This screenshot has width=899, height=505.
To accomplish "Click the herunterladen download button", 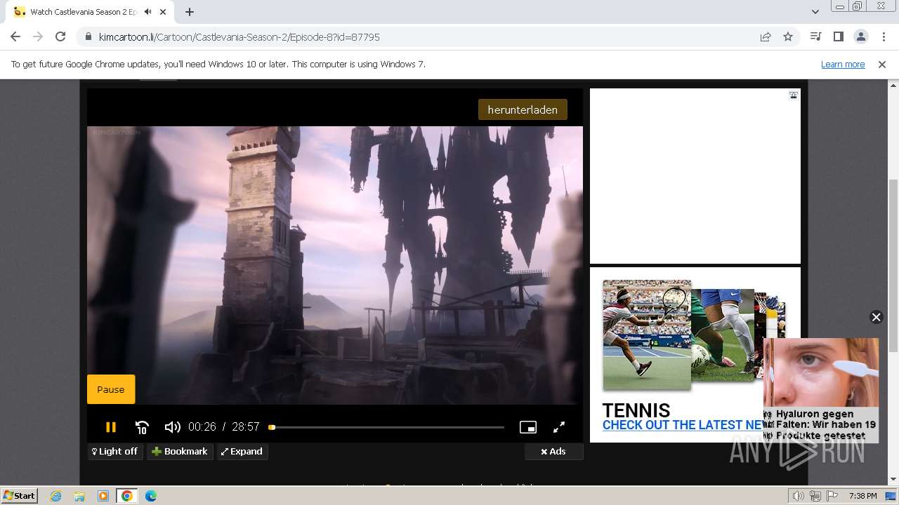I will pyautogui.click(x=523, y=109).
